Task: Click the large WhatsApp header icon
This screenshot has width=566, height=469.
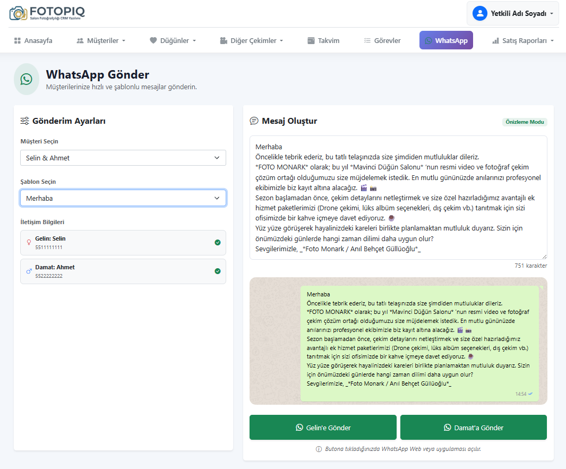Action: coord(26,79)
